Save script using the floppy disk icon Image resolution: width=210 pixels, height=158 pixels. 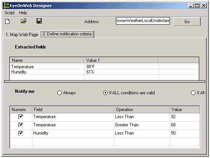pos(39,21)
